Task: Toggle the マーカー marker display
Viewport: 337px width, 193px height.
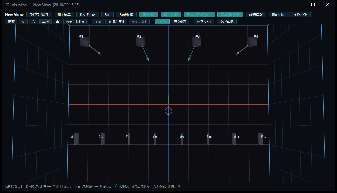Action: pos(162,22)
